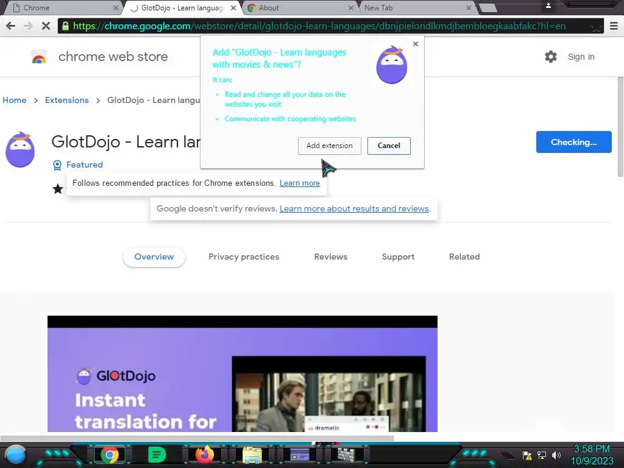This screenshot has height=468, width=624.
Task: Open the file explorer folder on taskbar
Action: 252,455
